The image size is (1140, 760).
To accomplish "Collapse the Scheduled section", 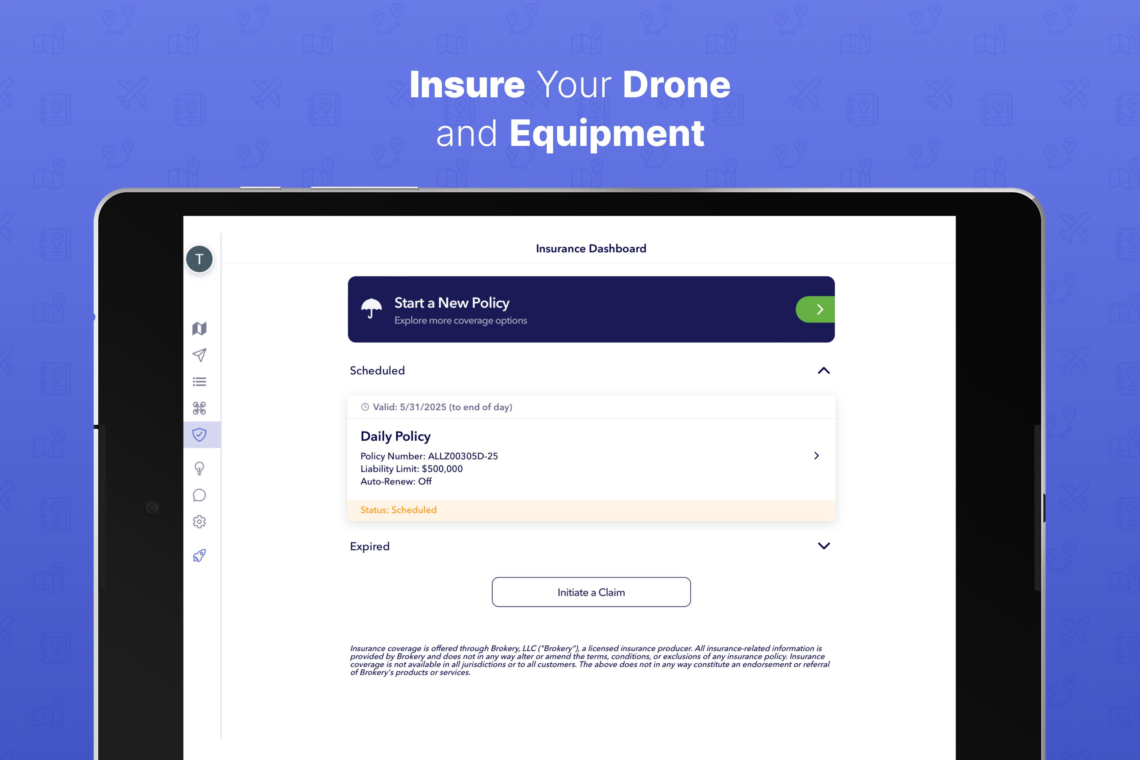I will [823, 371].
